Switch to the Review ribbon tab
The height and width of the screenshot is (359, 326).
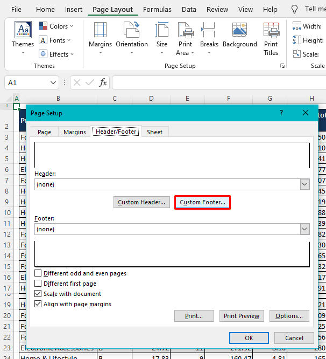[x=217, y=9]
